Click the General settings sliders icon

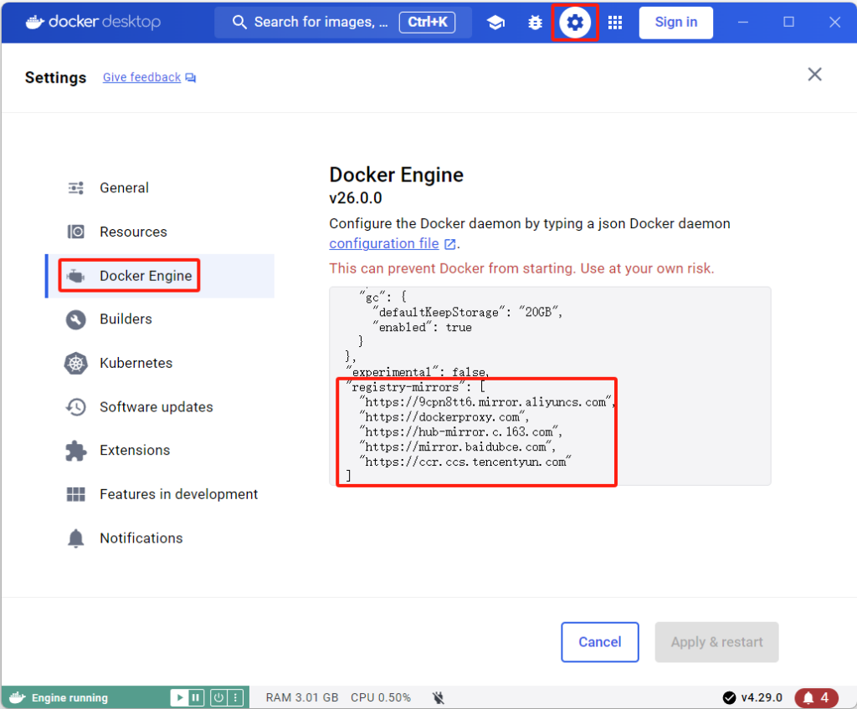point(76,188)
